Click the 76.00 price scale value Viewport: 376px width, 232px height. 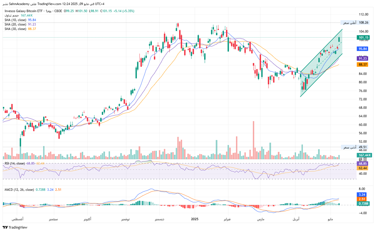363,91
